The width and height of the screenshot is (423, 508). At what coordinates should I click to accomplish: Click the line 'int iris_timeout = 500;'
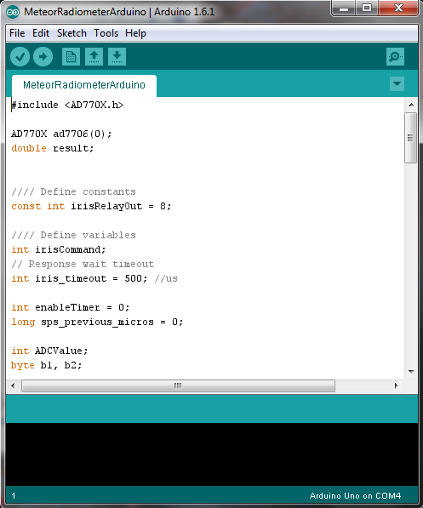(x=79, y=278)
